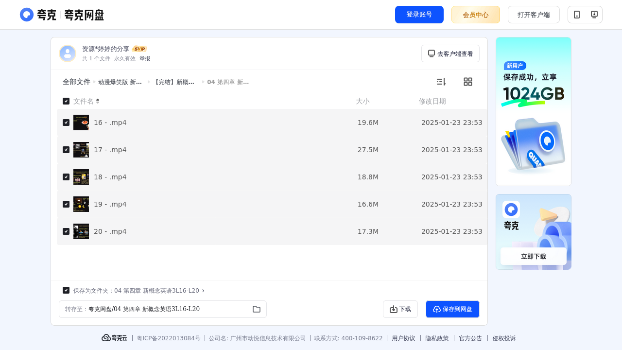622x350 pixels.
Task: Click the 去客户端查看 button
Action: [x=450, y=53]
